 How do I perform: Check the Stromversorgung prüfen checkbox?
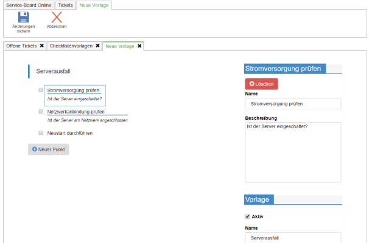coord(41,90)
